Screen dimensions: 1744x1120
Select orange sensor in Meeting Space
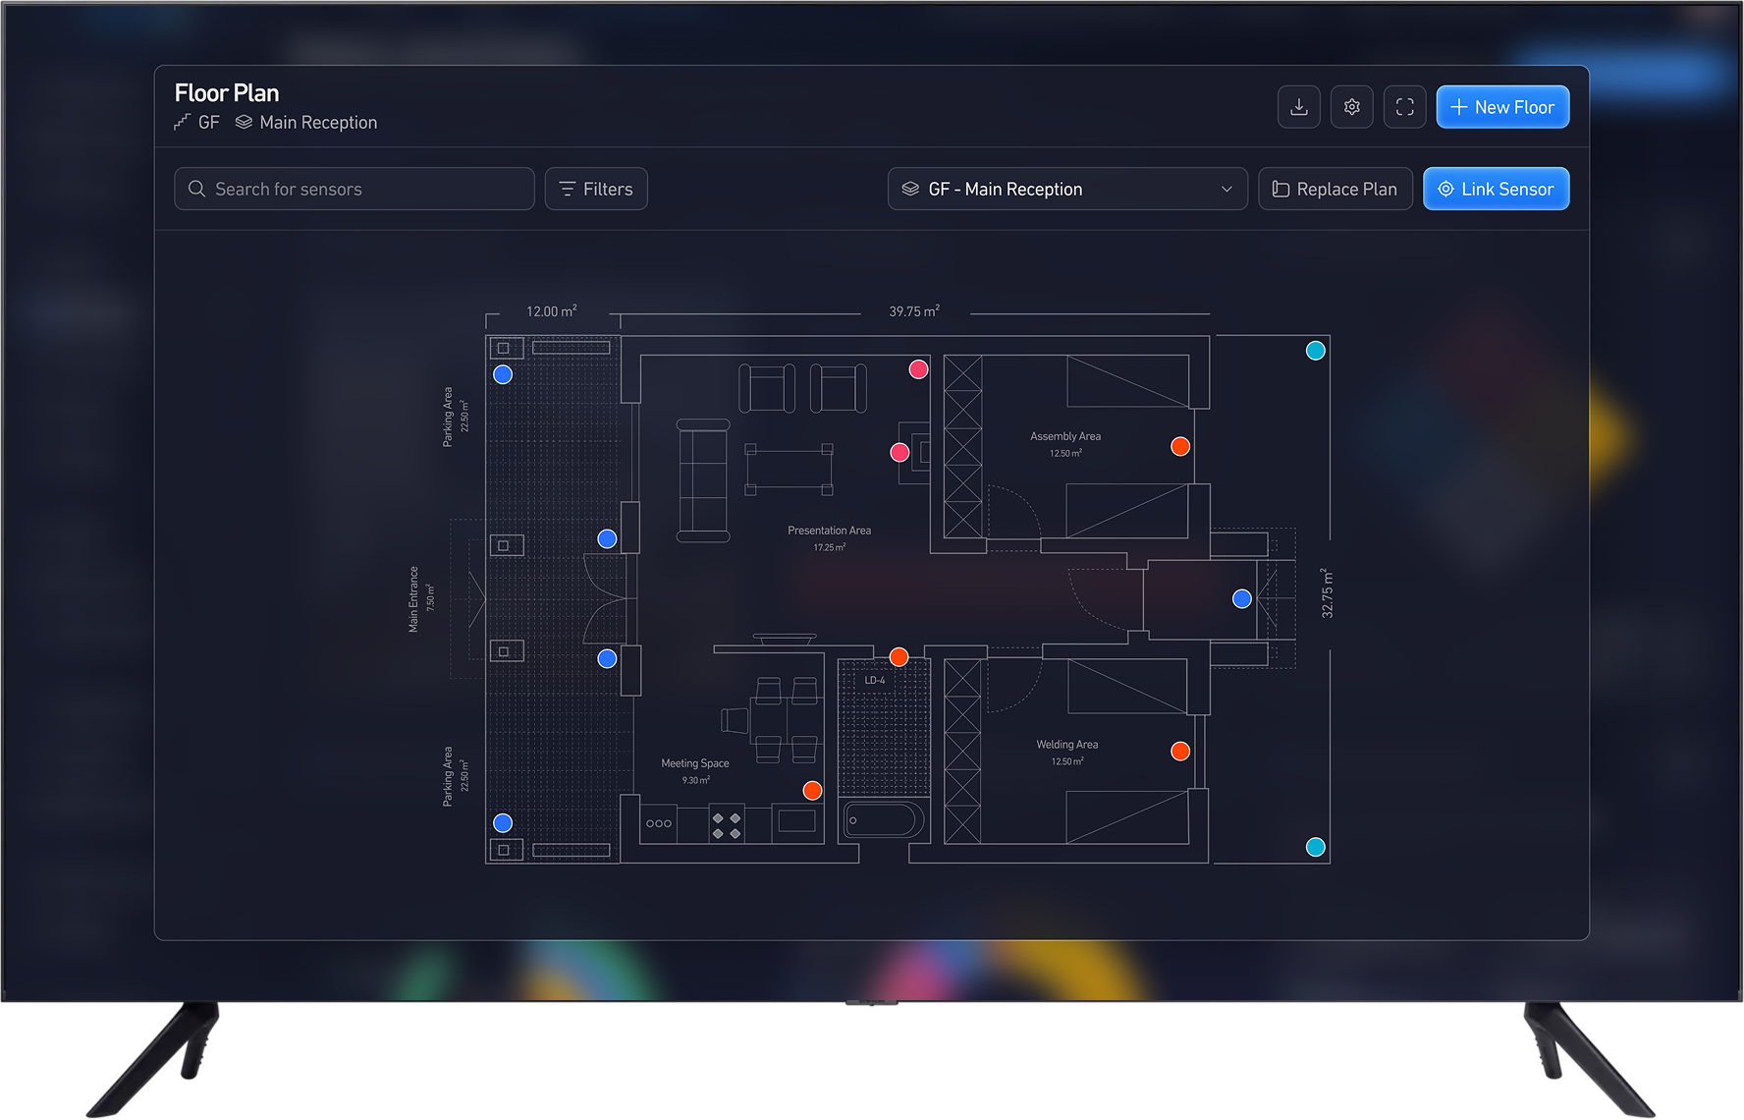coord(812,790)
